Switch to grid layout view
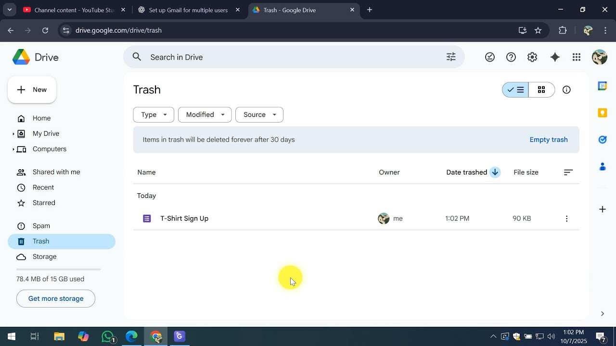Viewport: 616px width, 346px height. (x=541, y=90)
